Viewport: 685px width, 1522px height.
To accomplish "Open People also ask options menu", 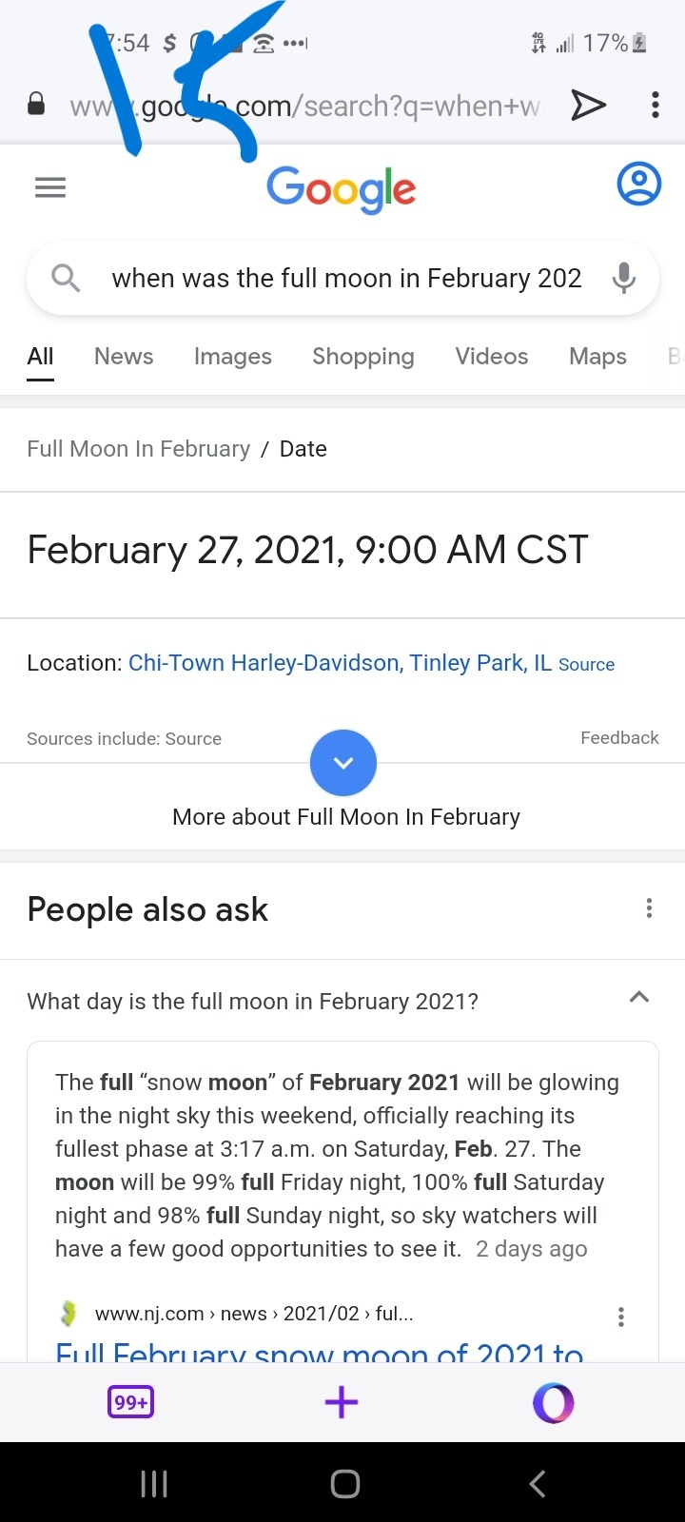I will point(649,908).
